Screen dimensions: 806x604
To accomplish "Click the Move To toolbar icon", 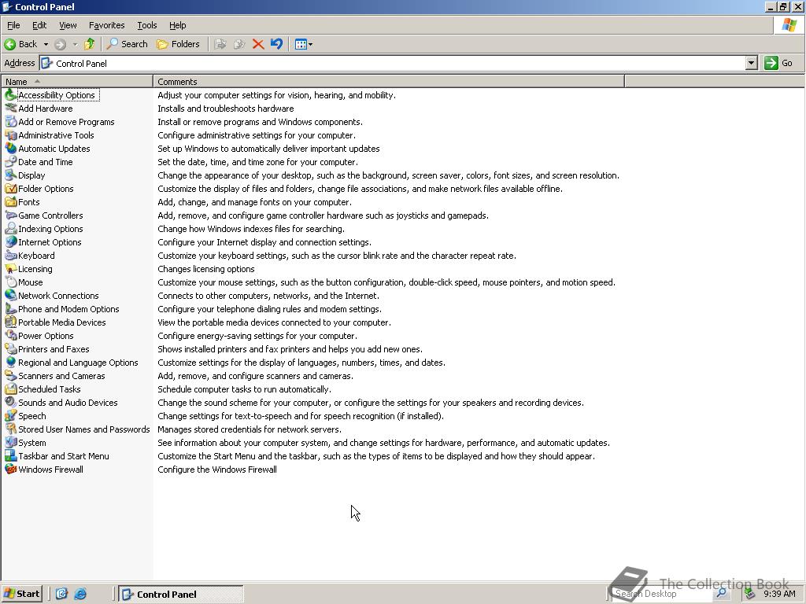I will pyautogui.click(x=220, y=44).
